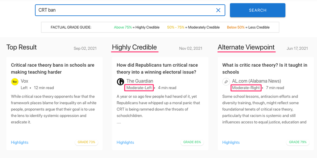Select the Highly Credible heading
Screen dimensions: 317x158
(x=134, y=48)
